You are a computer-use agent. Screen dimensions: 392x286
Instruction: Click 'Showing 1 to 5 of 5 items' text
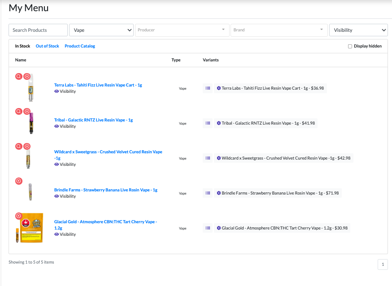[x=31, y=262]
